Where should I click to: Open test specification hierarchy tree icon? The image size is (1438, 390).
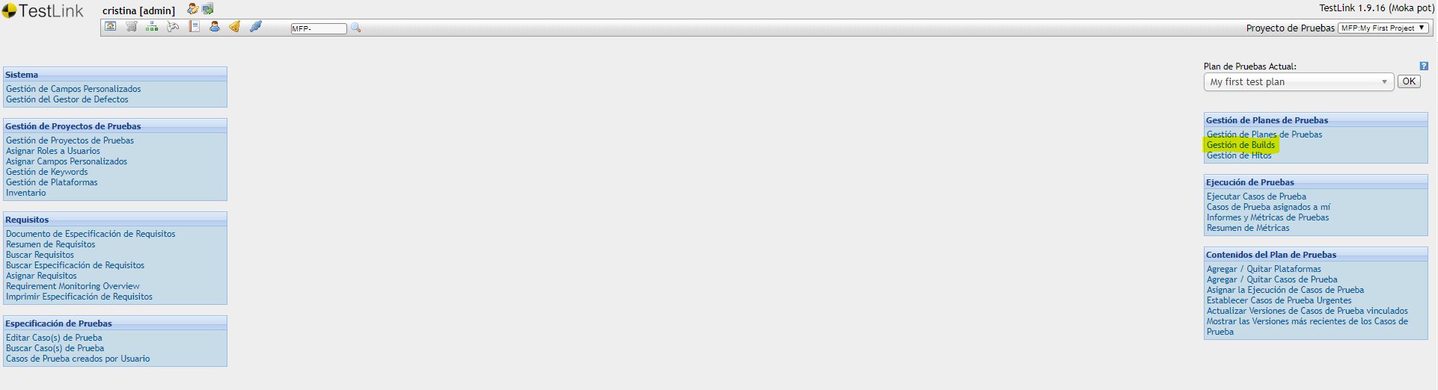pos(152,27)
